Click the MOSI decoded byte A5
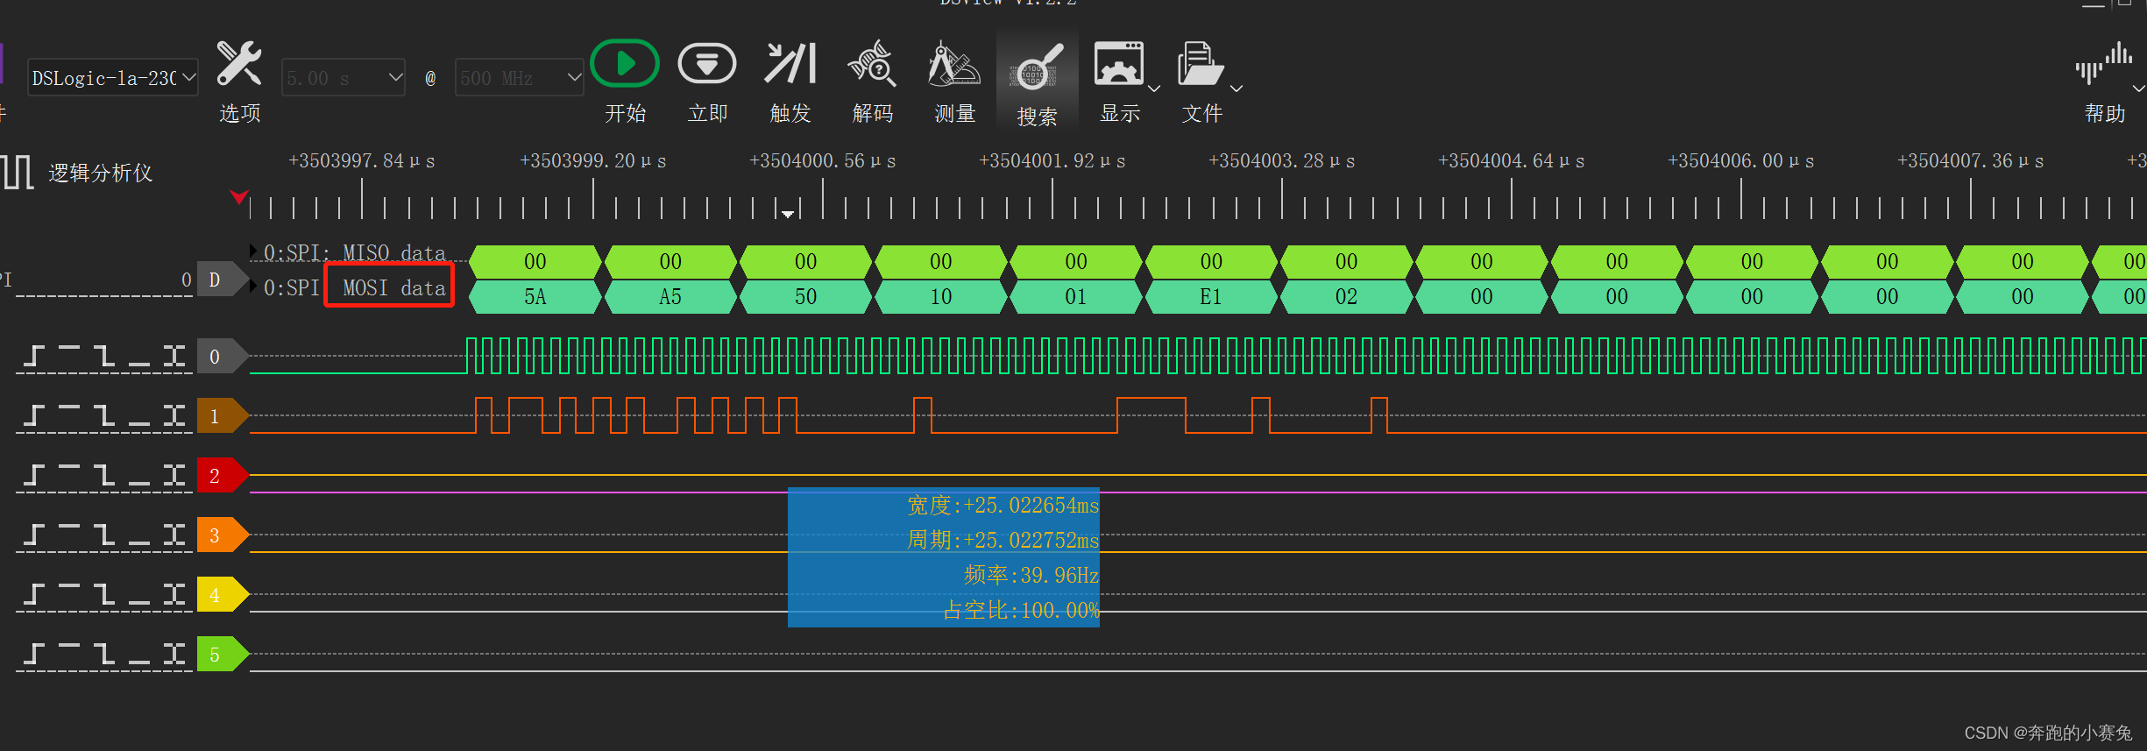This screenshot has width=2147, height=751. [x=670, y=297]
